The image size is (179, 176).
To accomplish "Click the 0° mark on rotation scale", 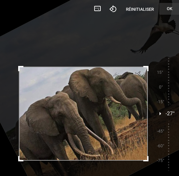I will pyautogui.click(x=161, y=87).
